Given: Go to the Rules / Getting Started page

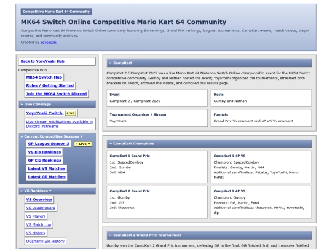Looking at the screenshot, I should tap(50, 85).
